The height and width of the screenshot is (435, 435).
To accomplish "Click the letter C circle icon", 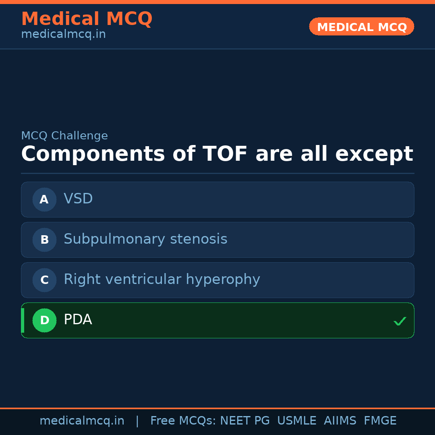I will pyautogui.click(x=44, y=280).
